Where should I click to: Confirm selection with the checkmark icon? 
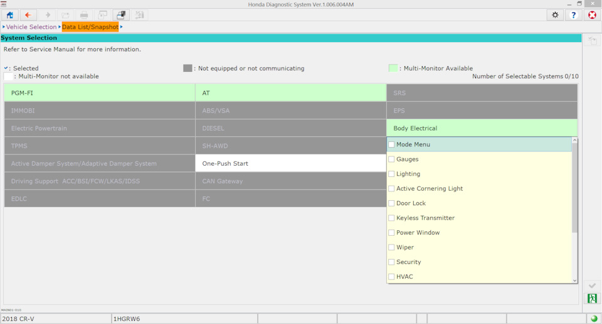pyautogui.click(x=592, y=286)
